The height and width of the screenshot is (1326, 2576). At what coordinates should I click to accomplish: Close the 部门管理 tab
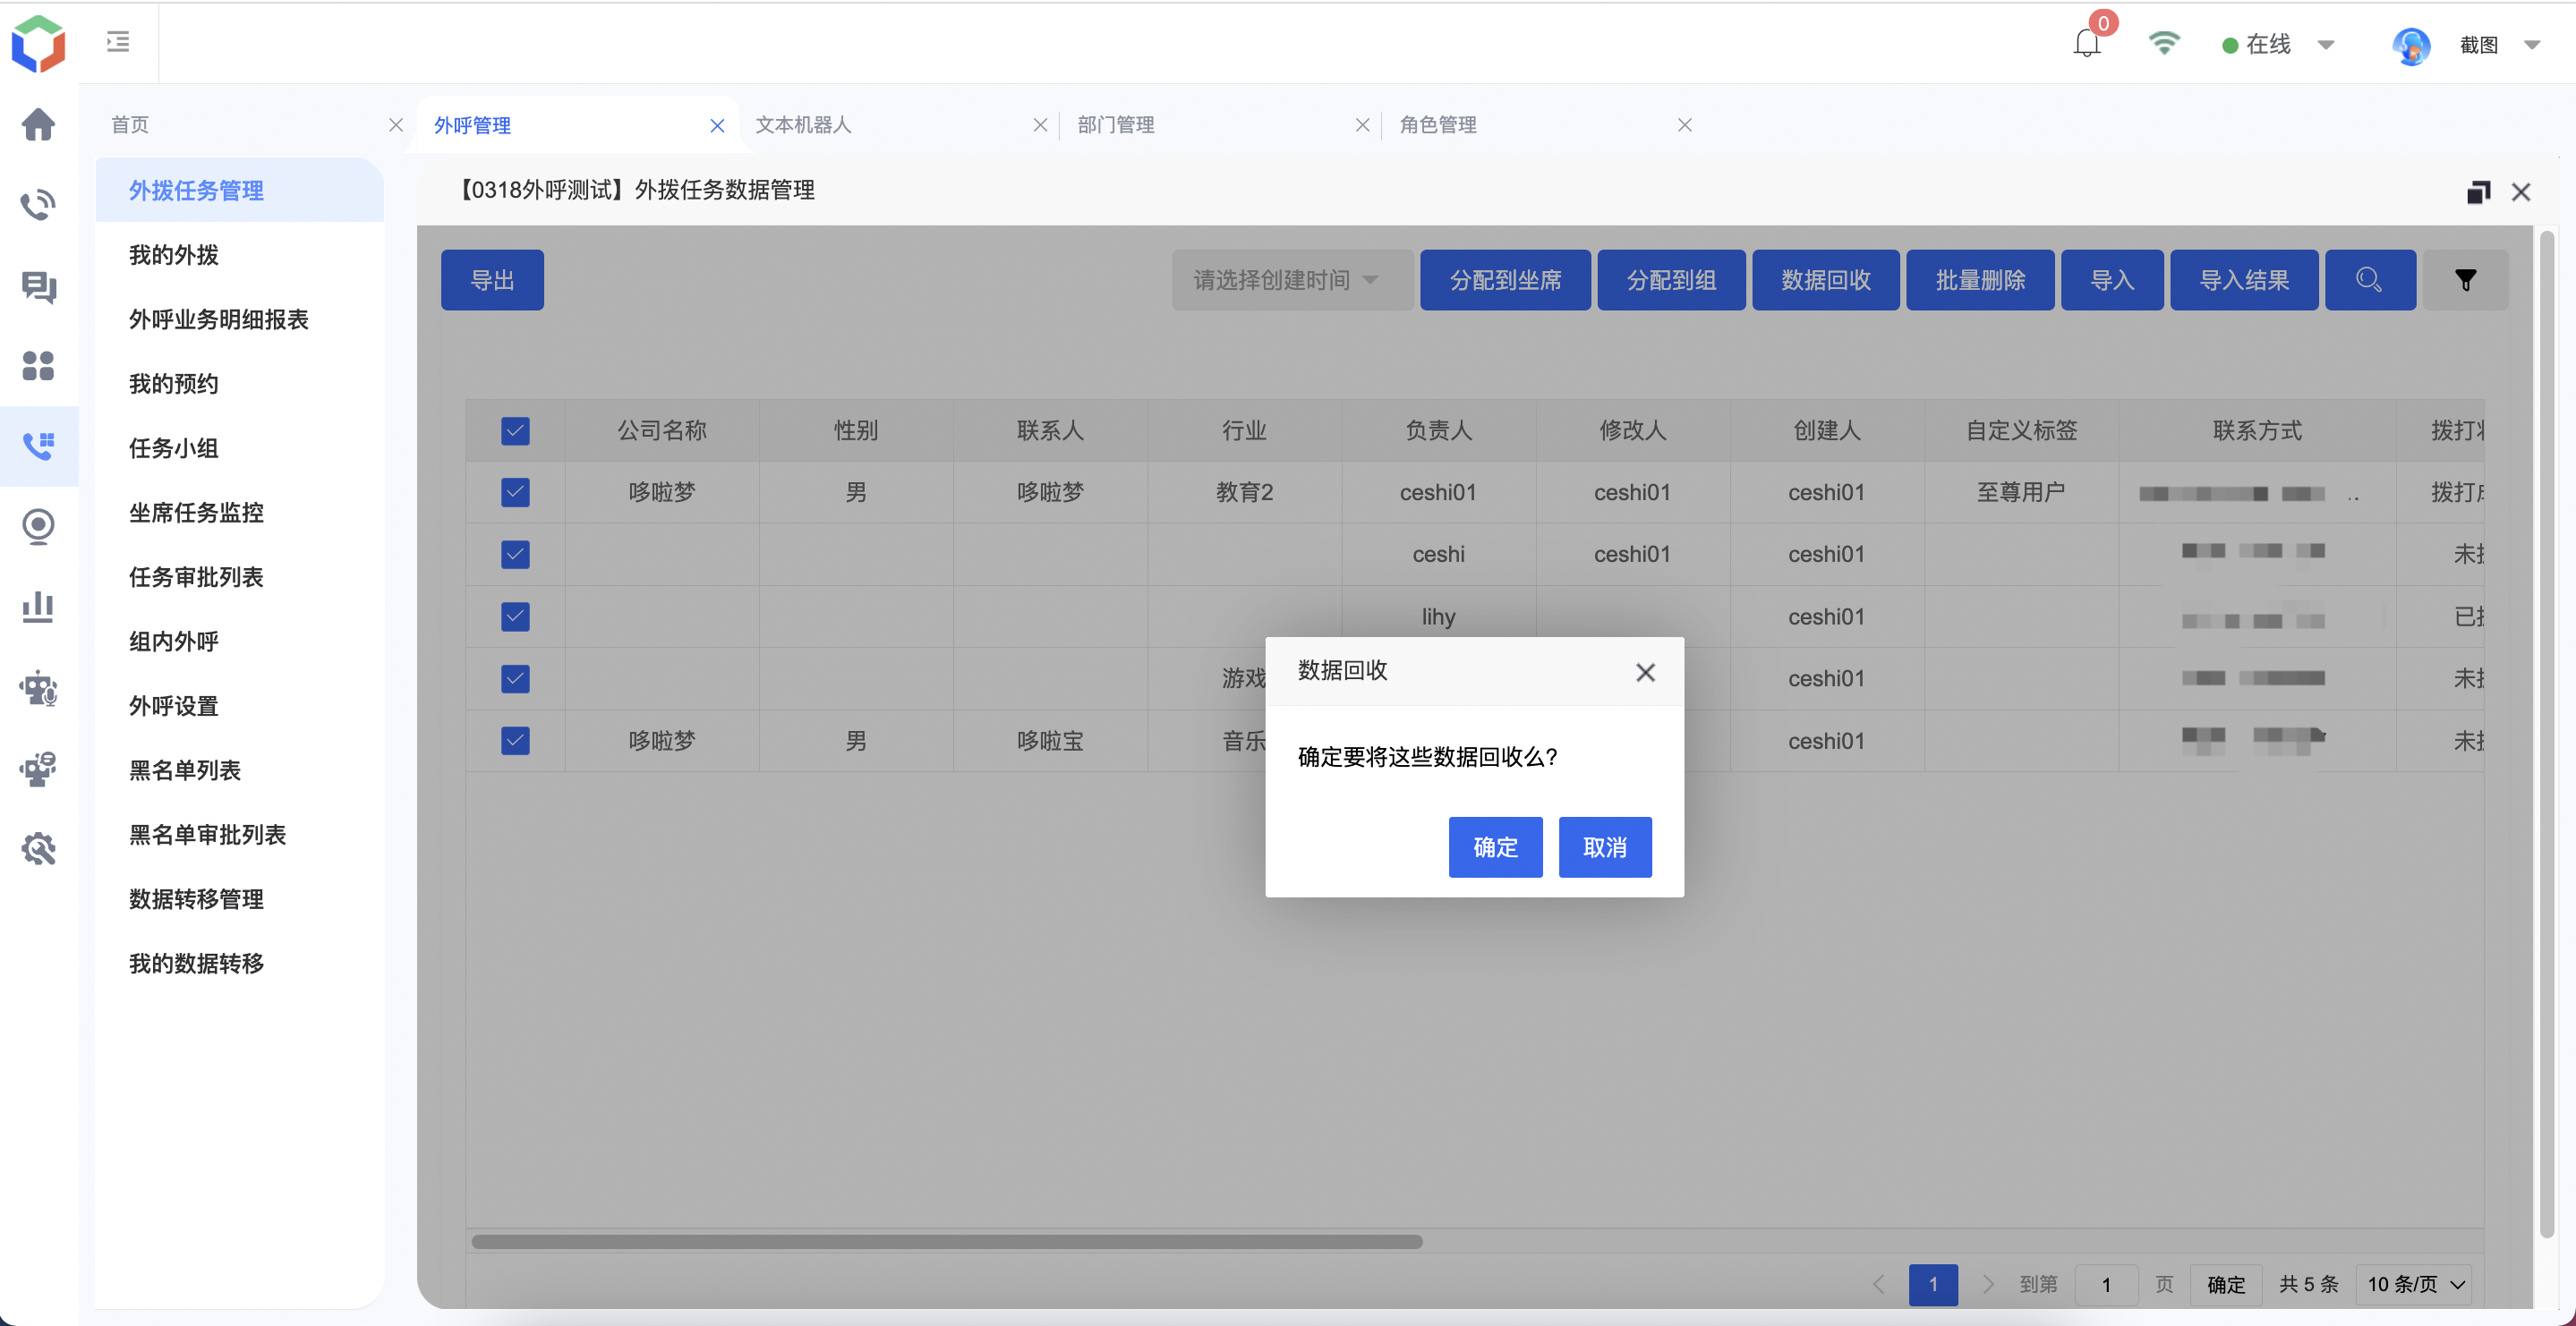pyautogui.click(x=1362, y=125)
